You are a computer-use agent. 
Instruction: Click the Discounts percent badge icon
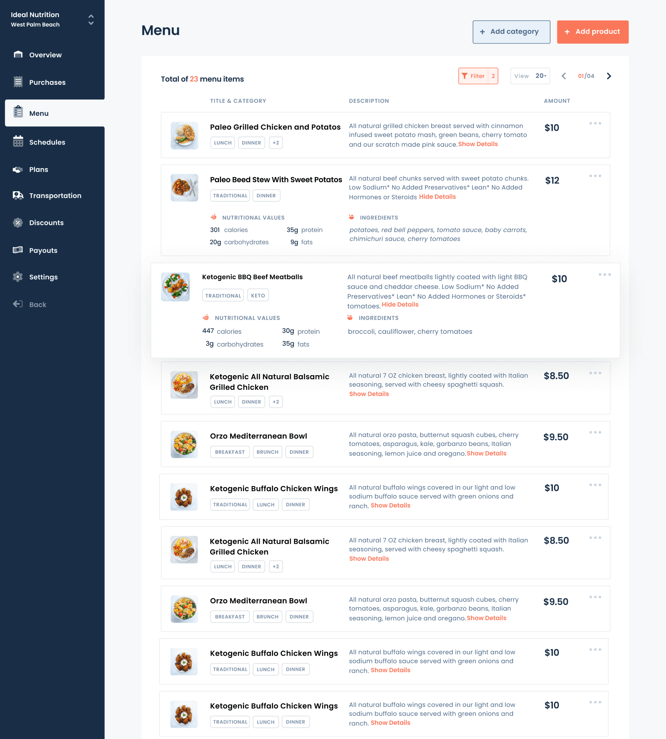click(x=18, y=223)
